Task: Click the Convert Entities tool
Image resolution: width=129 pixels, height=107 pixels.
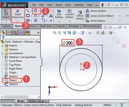Action: 70,14
